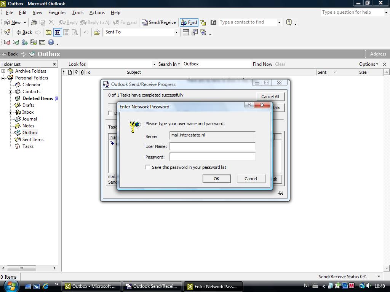
Task: Click the Help question mark toolbar icon
Action: pos(289,22)
